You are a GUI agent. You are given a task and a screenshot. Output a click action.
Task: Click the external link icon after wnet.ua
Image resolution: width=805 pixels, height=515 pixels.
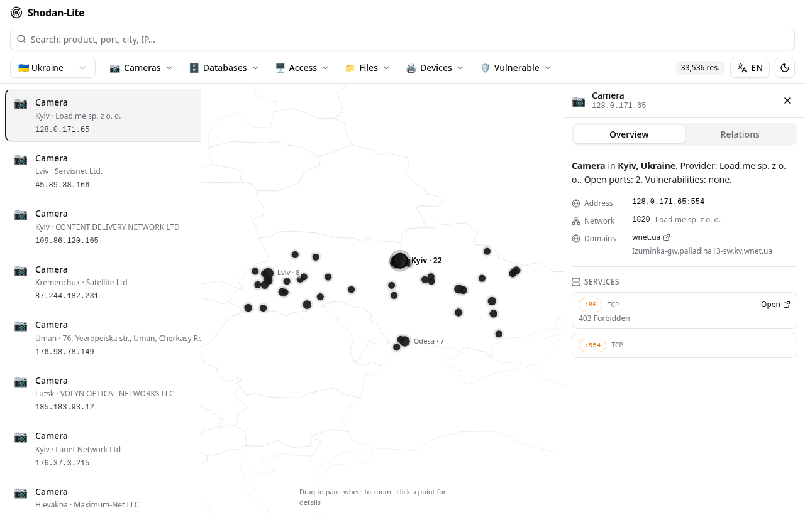tap(667, 237)
